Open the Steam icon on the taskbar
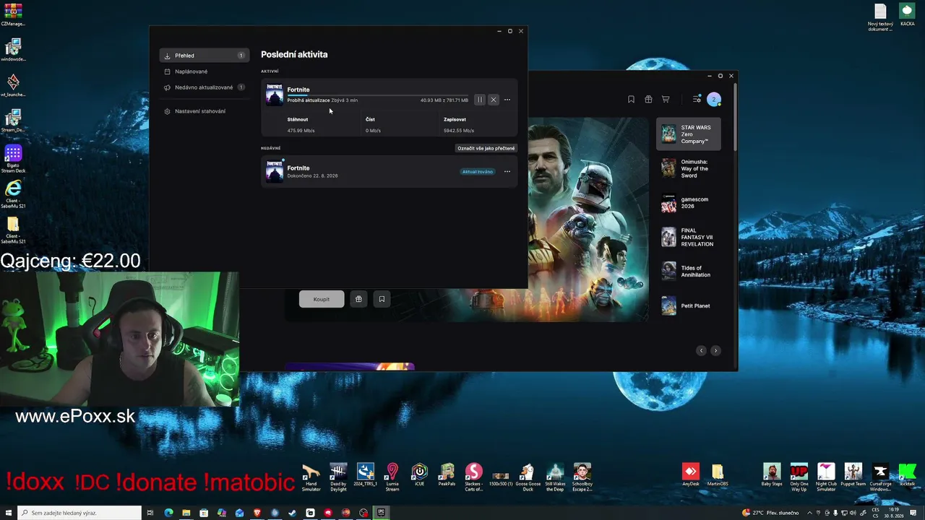Screen dimensions: 925x520 pyautogui.click(x=293, y=513)
